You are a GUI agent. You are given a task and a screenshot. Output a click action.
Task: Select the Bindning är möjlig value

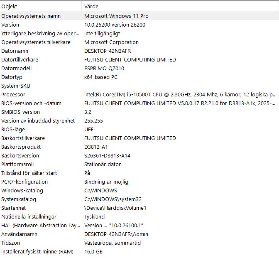[106, 182]
